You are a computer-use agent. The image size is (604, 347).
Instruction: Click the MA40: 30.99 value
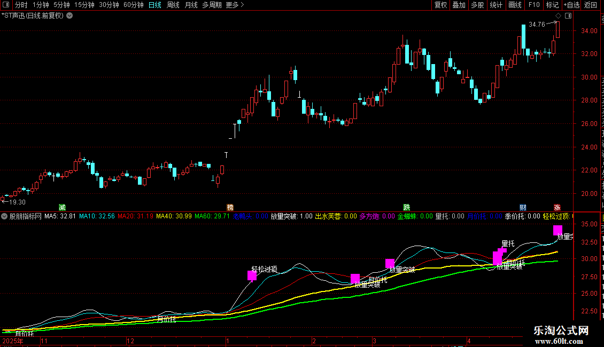(x=174, y=216)
